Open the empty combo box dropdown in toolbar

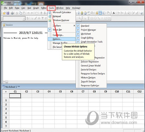click(24, 18)
